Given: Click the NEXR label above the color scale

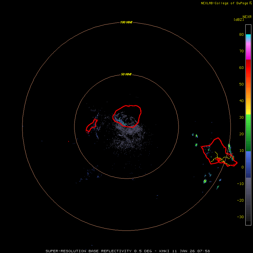Looking at the screenshot, I should (247, 17).
